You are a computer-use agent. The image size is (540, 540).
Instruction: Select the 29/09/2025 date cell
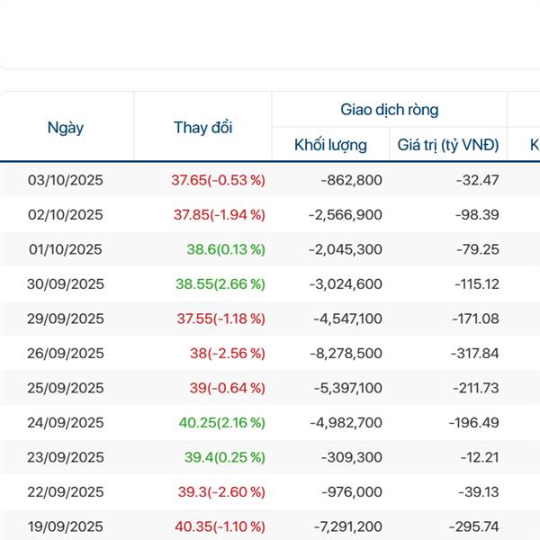pos(66,319)
